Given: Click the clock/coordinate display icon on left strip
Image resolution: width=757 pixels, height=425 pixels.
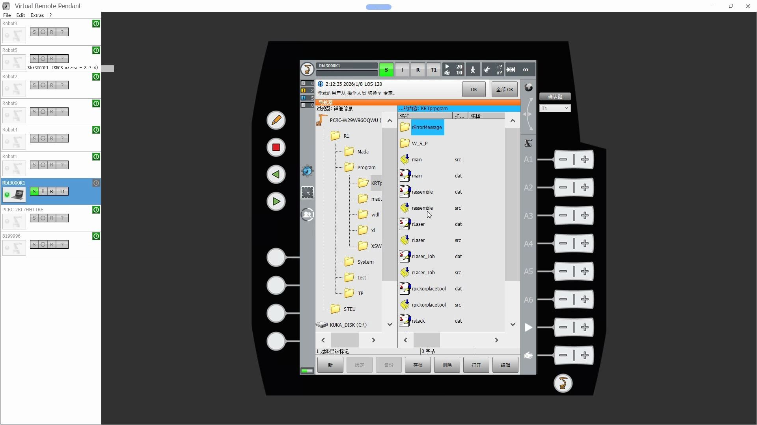Looking at the screenshot, I should tap(308, 192).
